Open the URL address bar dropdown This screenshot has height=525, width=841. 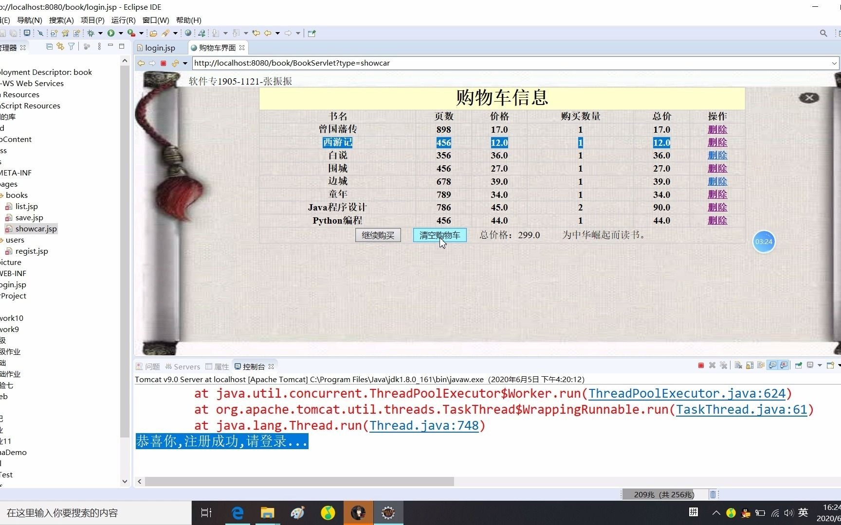[x=834, y=63]
